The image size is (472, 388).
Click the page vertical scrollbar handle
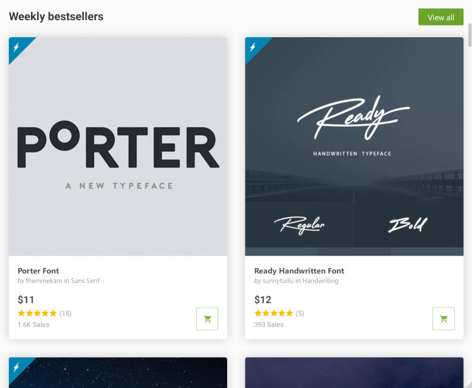click(470, 35)
